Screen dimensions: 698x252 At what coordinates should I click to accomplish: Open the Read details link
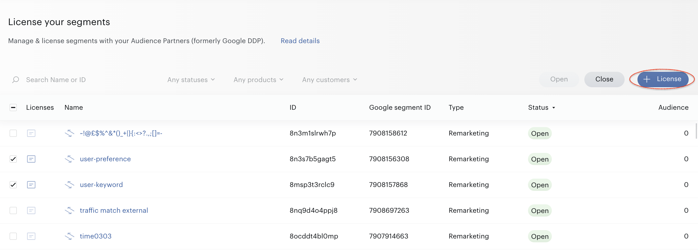300,41
